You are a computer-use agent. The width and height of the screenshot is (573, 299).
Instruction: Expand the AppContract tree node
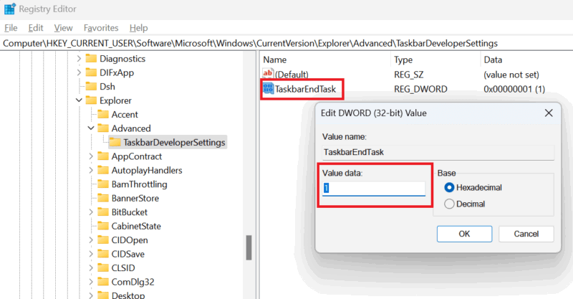(90, 156)
